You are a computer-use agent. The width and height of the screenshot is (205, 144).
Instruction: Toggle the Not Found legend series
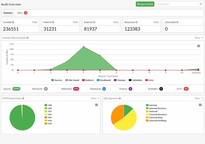click(72, 80)
